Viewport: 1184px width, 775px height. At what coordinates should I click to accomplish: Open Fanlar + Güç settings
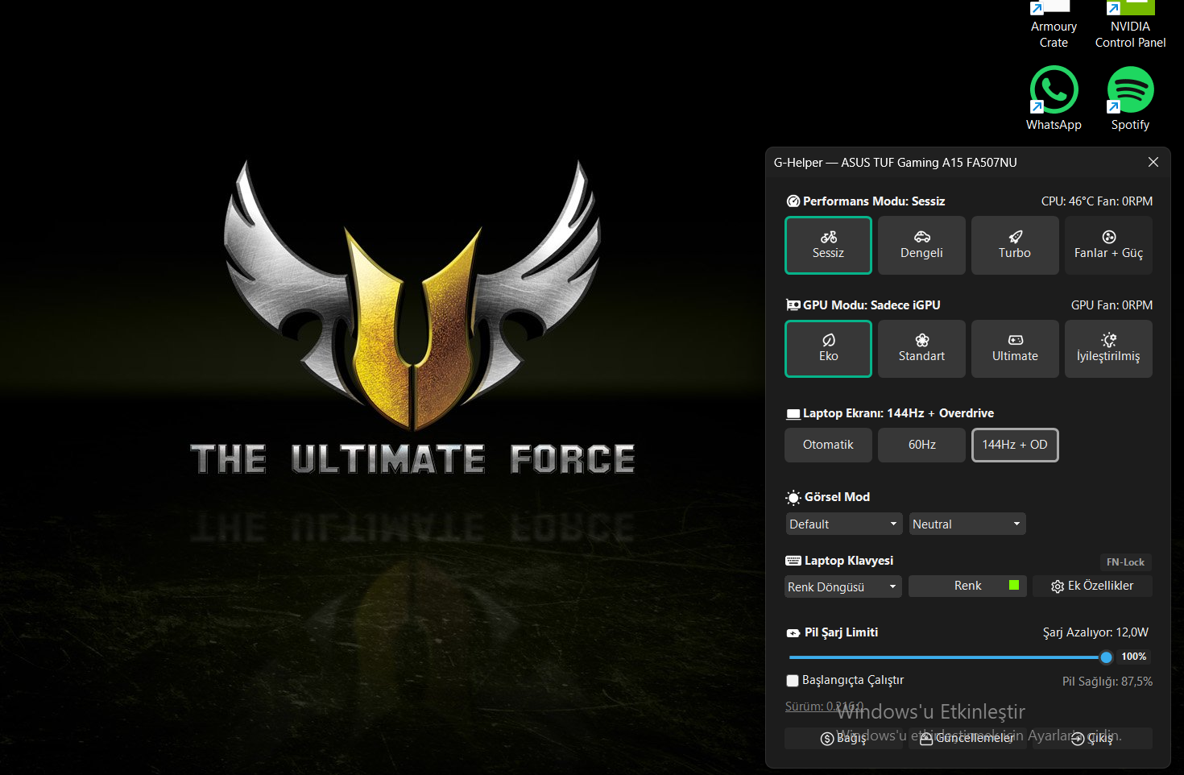coord(1108,246)
